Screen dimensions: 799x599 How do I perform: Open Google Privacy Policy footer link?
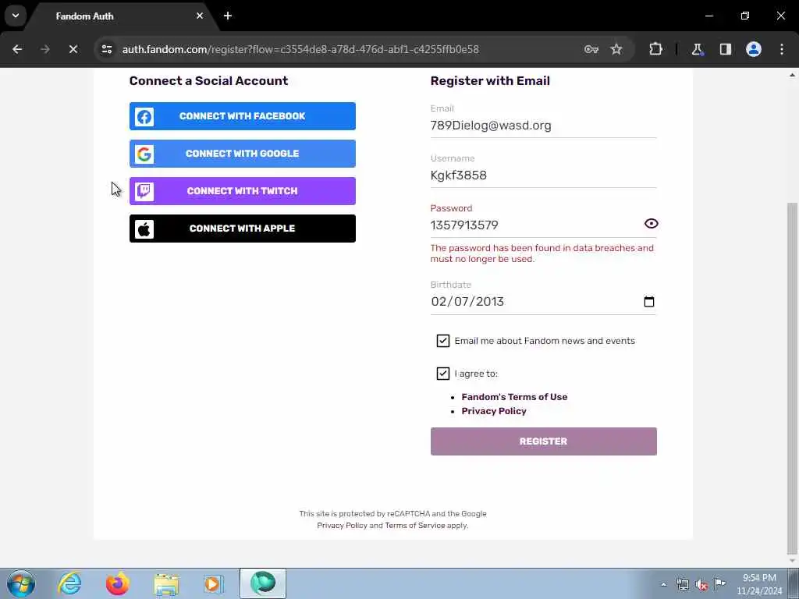[x=342, y=525]
